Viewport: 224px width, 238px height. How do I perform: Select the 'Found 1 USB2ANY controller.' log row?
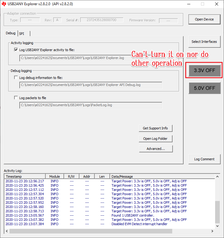[x=110, y=215]
